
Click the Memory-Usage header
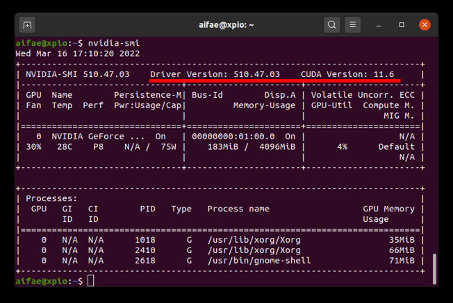[264, 105]
